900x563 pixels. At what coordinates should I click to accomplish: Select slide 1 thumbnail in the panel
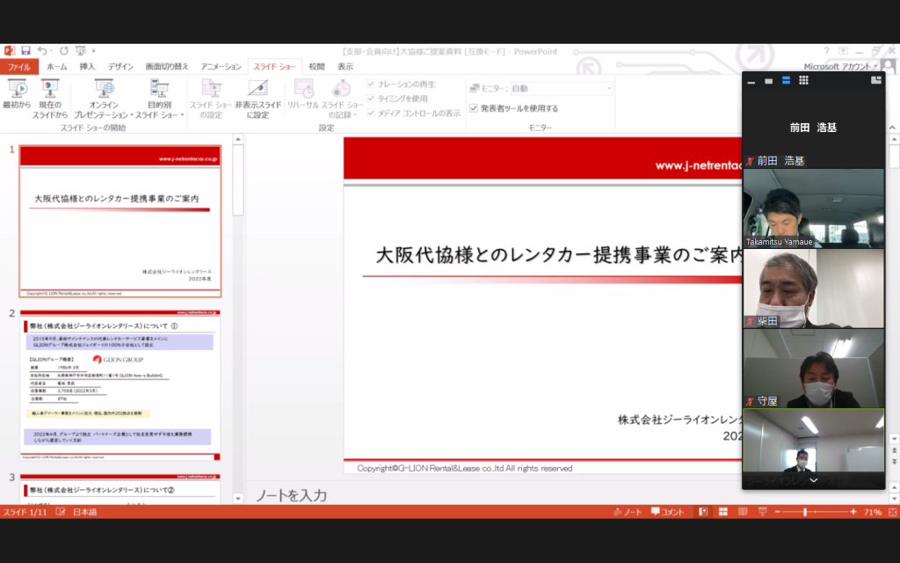(120, 221)
